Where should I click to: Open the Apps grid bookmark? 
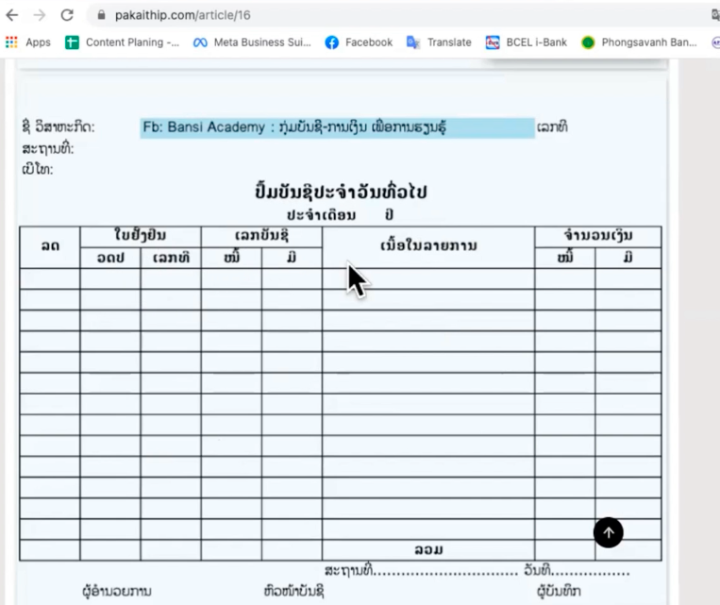coord(28,42)
